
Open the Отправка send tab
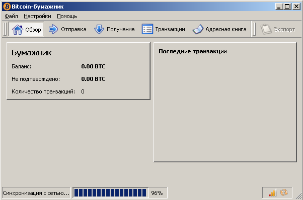tap(67, 29)
